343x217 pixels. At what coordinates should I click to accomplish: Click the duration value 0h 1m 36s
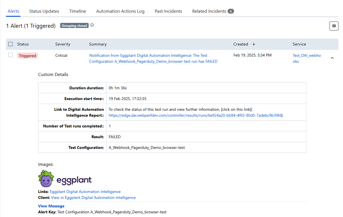118,88
